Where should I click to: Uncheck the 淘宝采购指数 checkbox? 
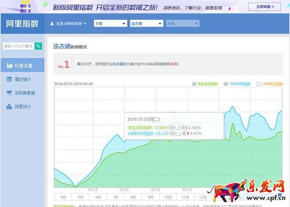[x=195, y=84]
